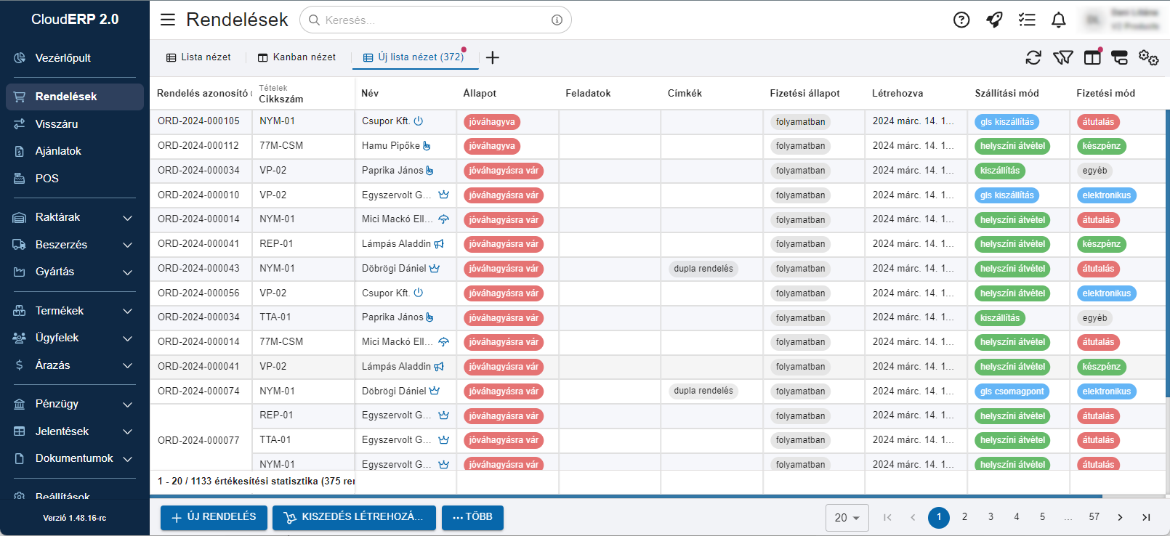Switch to the Kanban nézet tab
Viewport: 1170px width, 536px height.
(296, 57)
